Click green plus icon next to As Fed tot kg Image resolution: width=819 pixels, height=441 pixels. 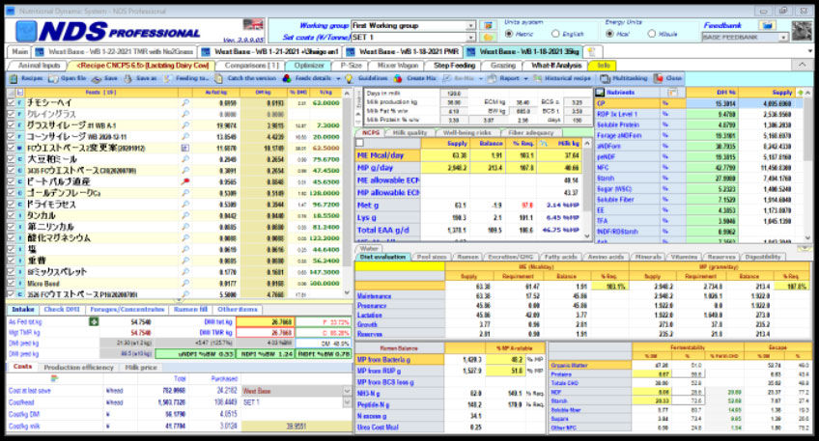click(94, 321)
